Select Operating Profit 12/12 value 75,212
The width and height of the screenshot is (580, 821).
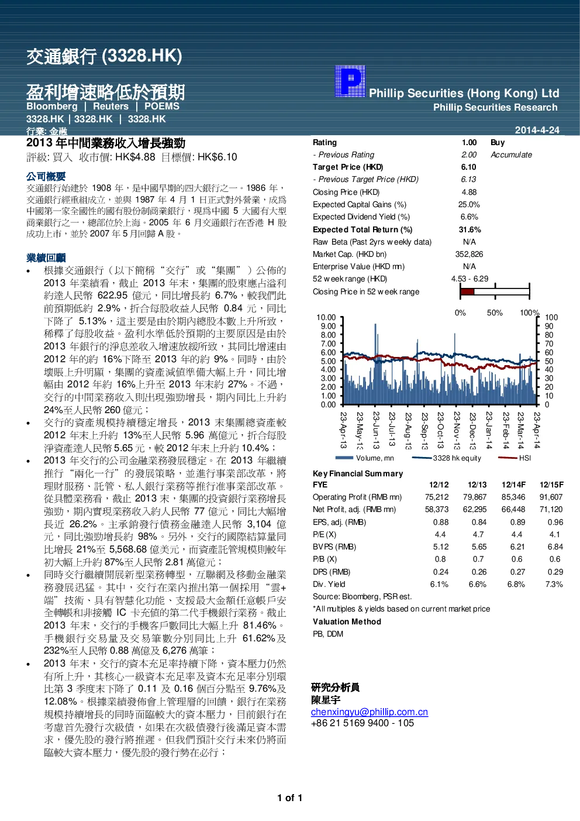tap(437, 497)
